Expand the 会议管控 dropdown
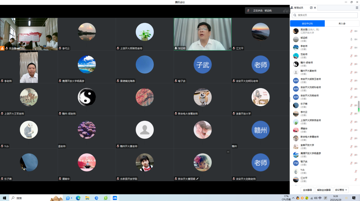 pos(341,190)
